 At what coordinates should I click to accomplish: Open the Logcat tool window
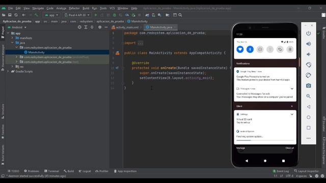85,171
